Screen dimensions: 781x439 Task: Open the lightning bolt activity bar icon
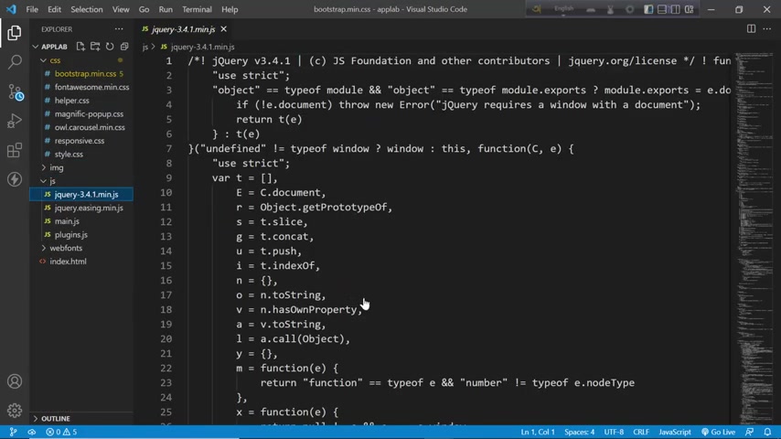15,179
